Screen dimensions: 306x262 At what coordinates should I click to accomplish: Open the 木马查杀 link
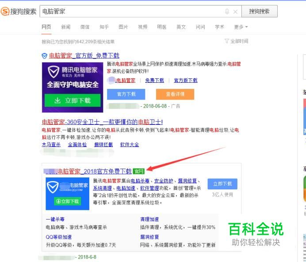coord(51,145)
